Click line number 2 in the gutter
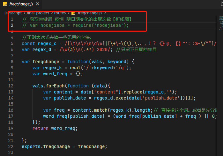This screenshot has width=223, height=156. (x=12, y=25)
